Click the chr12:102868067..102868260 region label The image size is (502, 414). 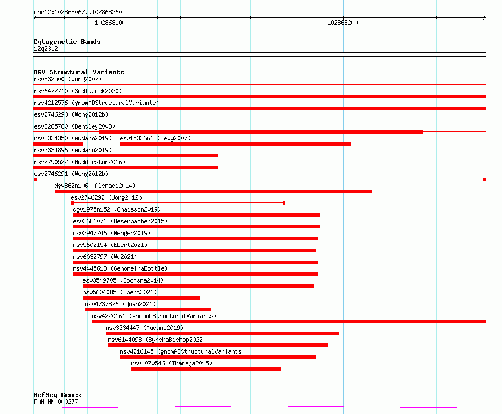pyautogui.click(x=78, y=12)
